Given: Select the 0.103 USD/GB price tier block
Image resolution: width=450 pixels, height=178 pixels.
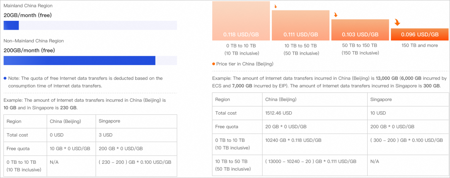Looking at the screenshot, I should point(360,30).
